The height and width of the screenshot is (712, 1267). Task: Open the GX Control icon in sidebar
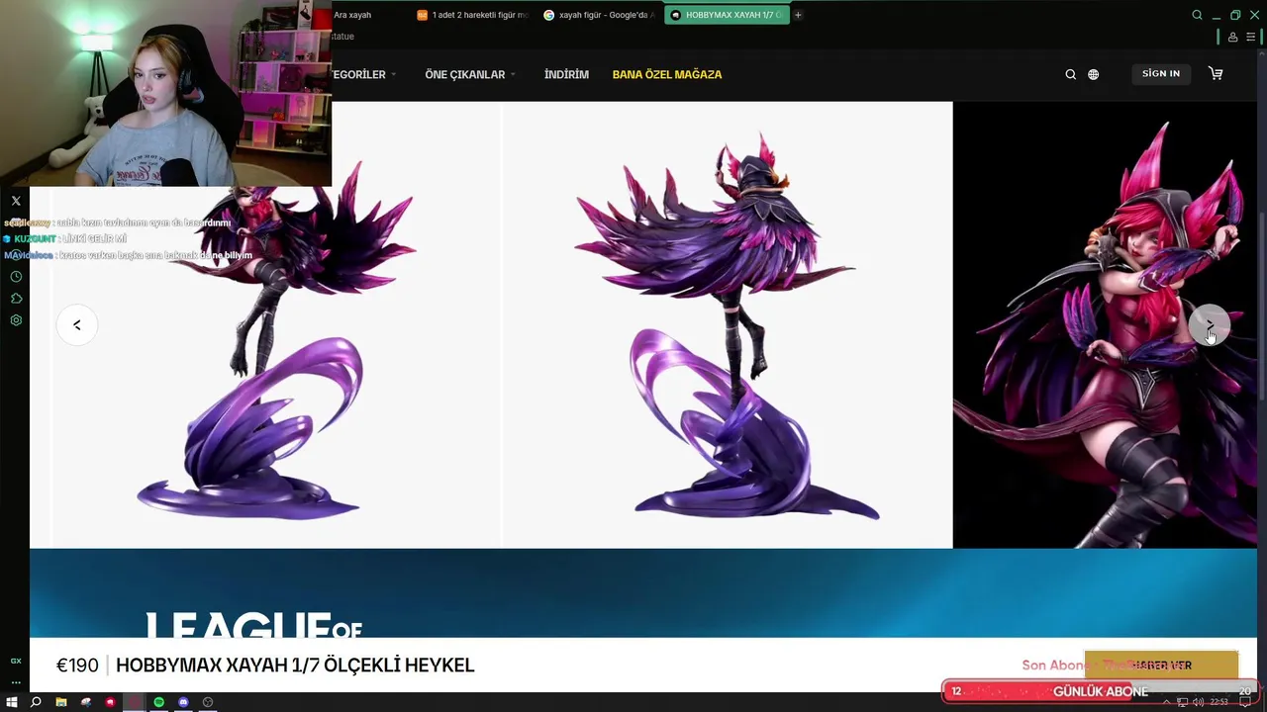[x=16, y=661]
